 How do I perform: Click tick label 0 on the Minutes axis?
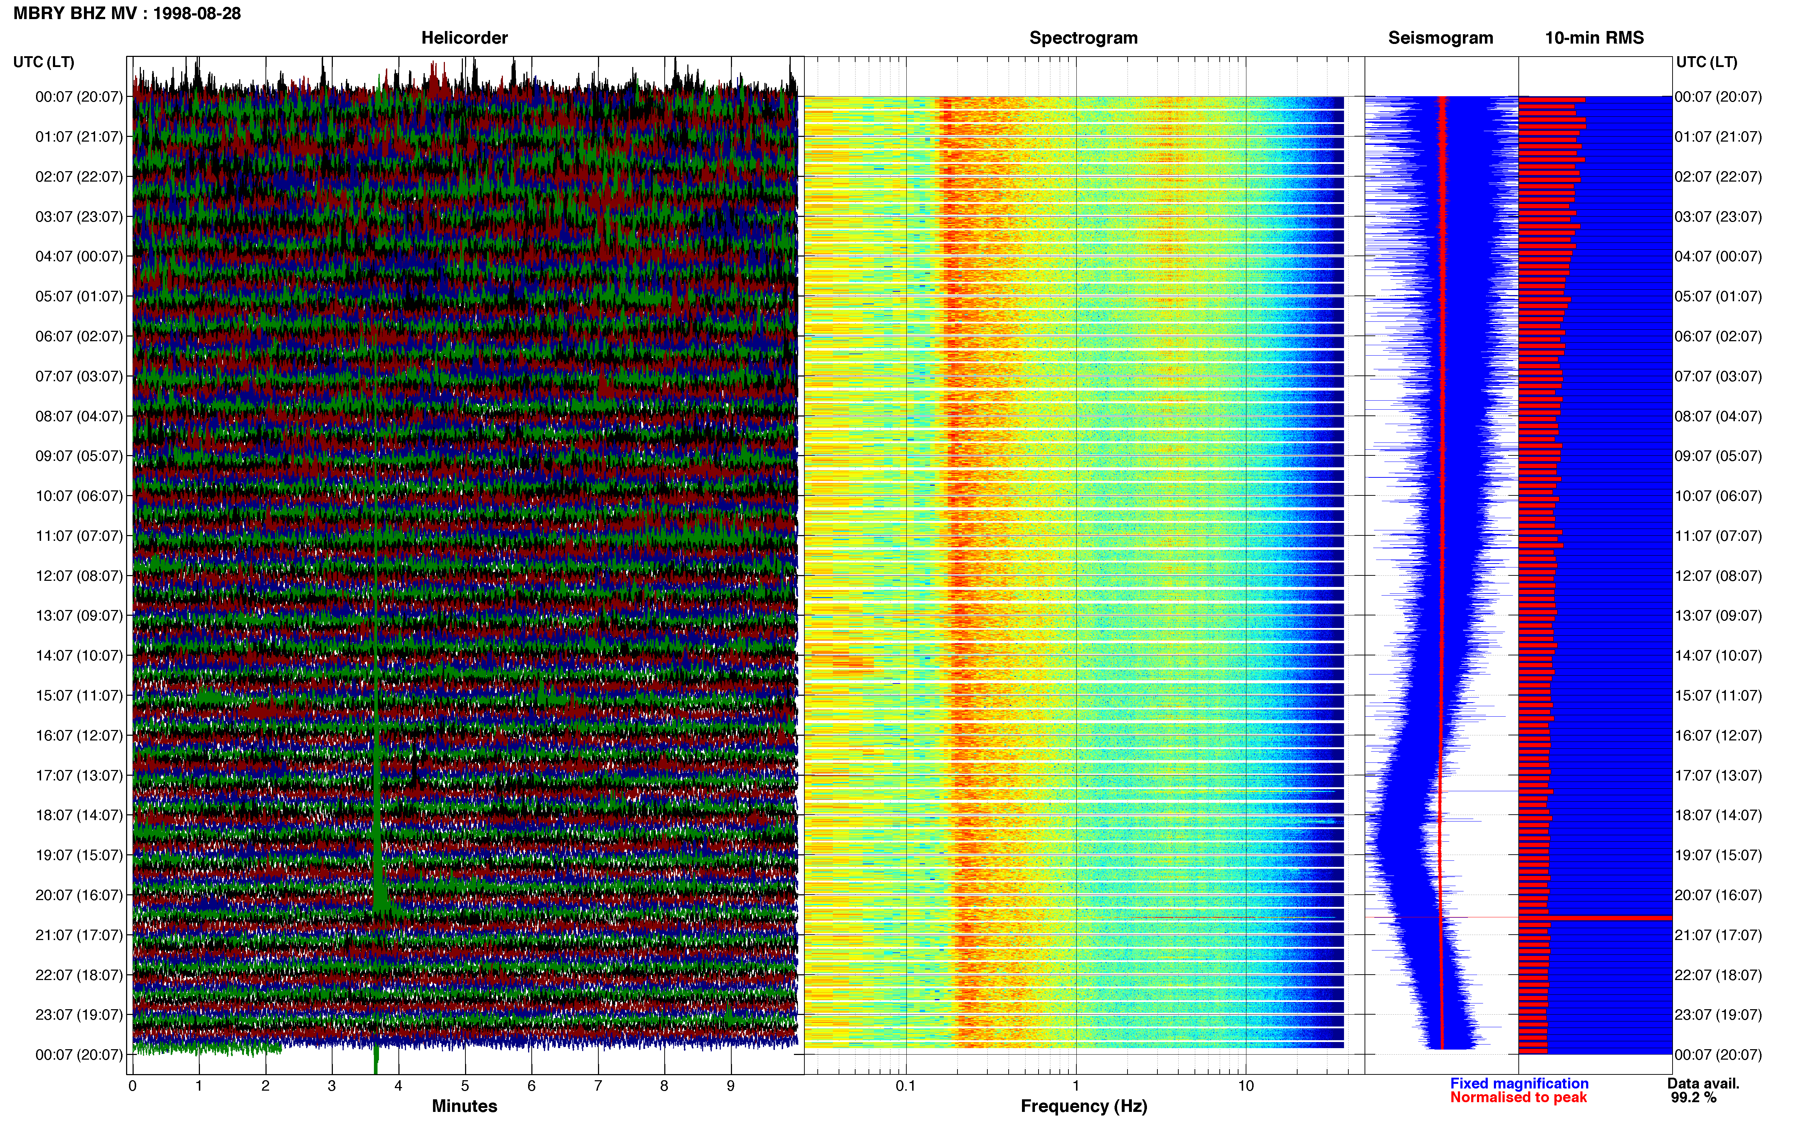[x=132, y=1086]
